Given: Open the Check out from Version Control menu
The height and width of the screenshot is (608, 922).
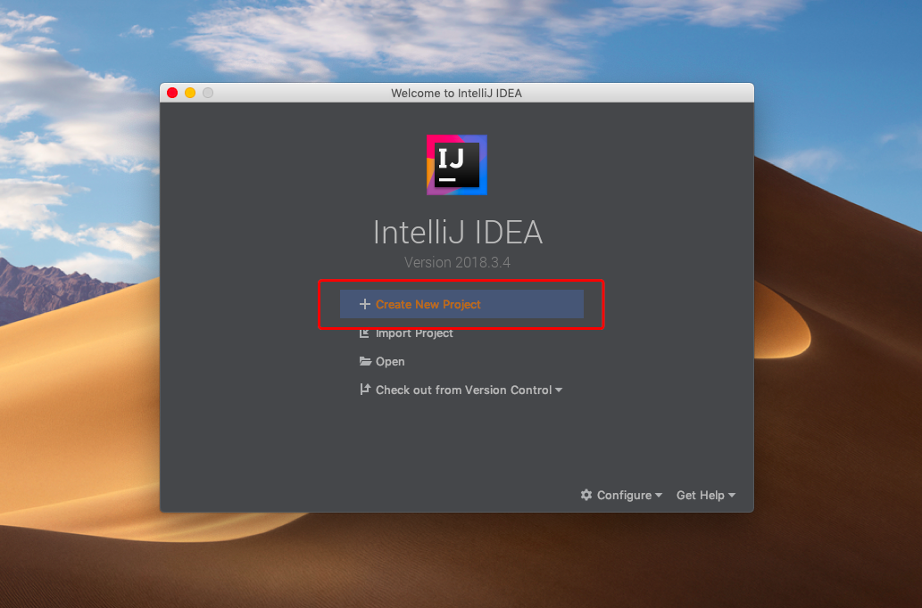Looking at the screenshot, I should 463,390.
